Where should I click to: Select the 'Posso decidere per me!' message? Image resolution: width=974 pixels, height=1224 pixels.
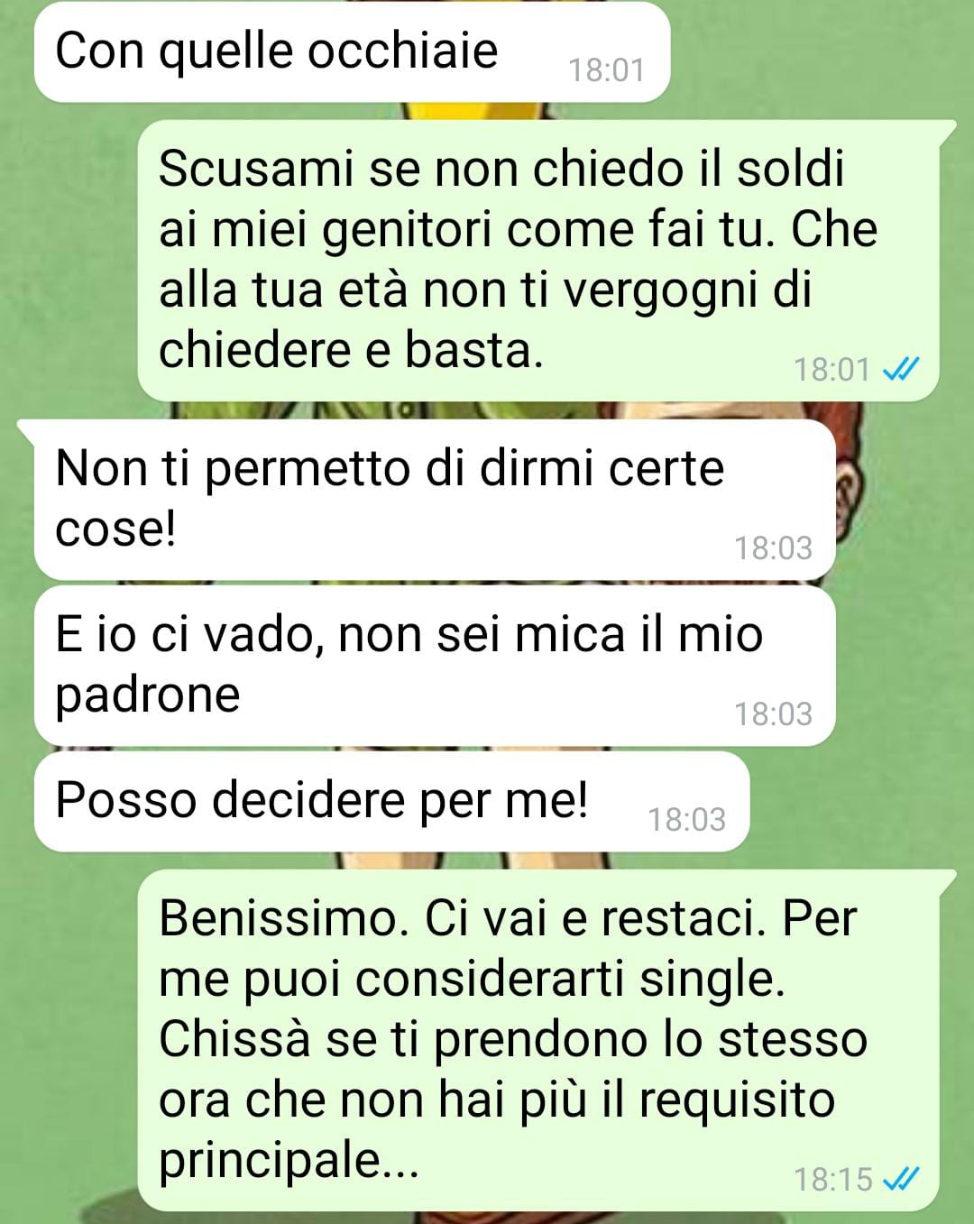point(391,802)
